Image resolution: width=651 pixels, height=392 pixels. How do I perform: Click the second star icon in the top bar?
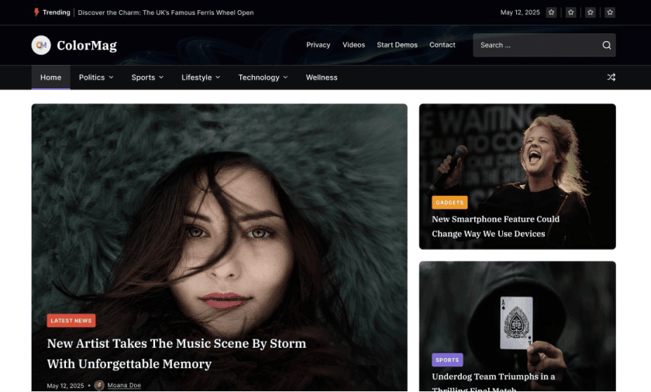coord(571,12)
